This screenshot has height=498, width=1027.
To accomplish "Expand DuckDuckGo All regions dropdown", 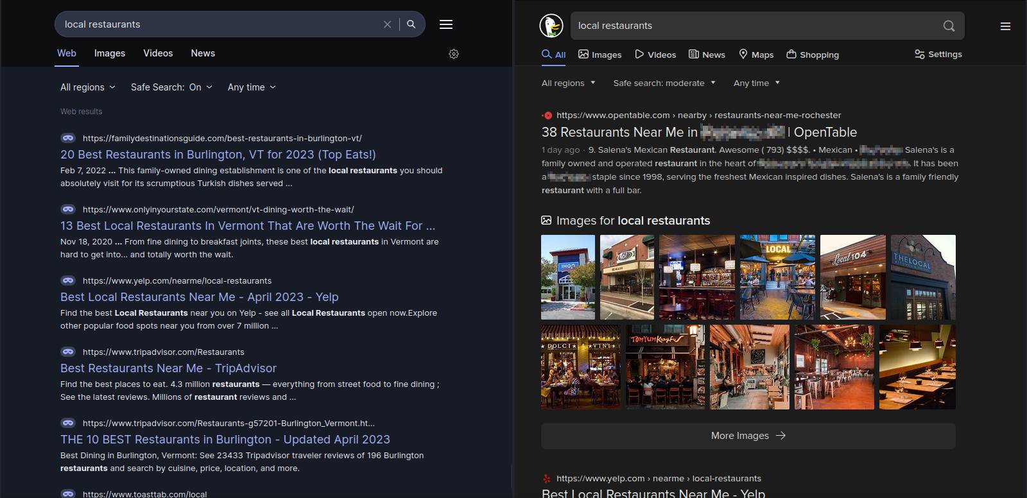I will (569, 83).
